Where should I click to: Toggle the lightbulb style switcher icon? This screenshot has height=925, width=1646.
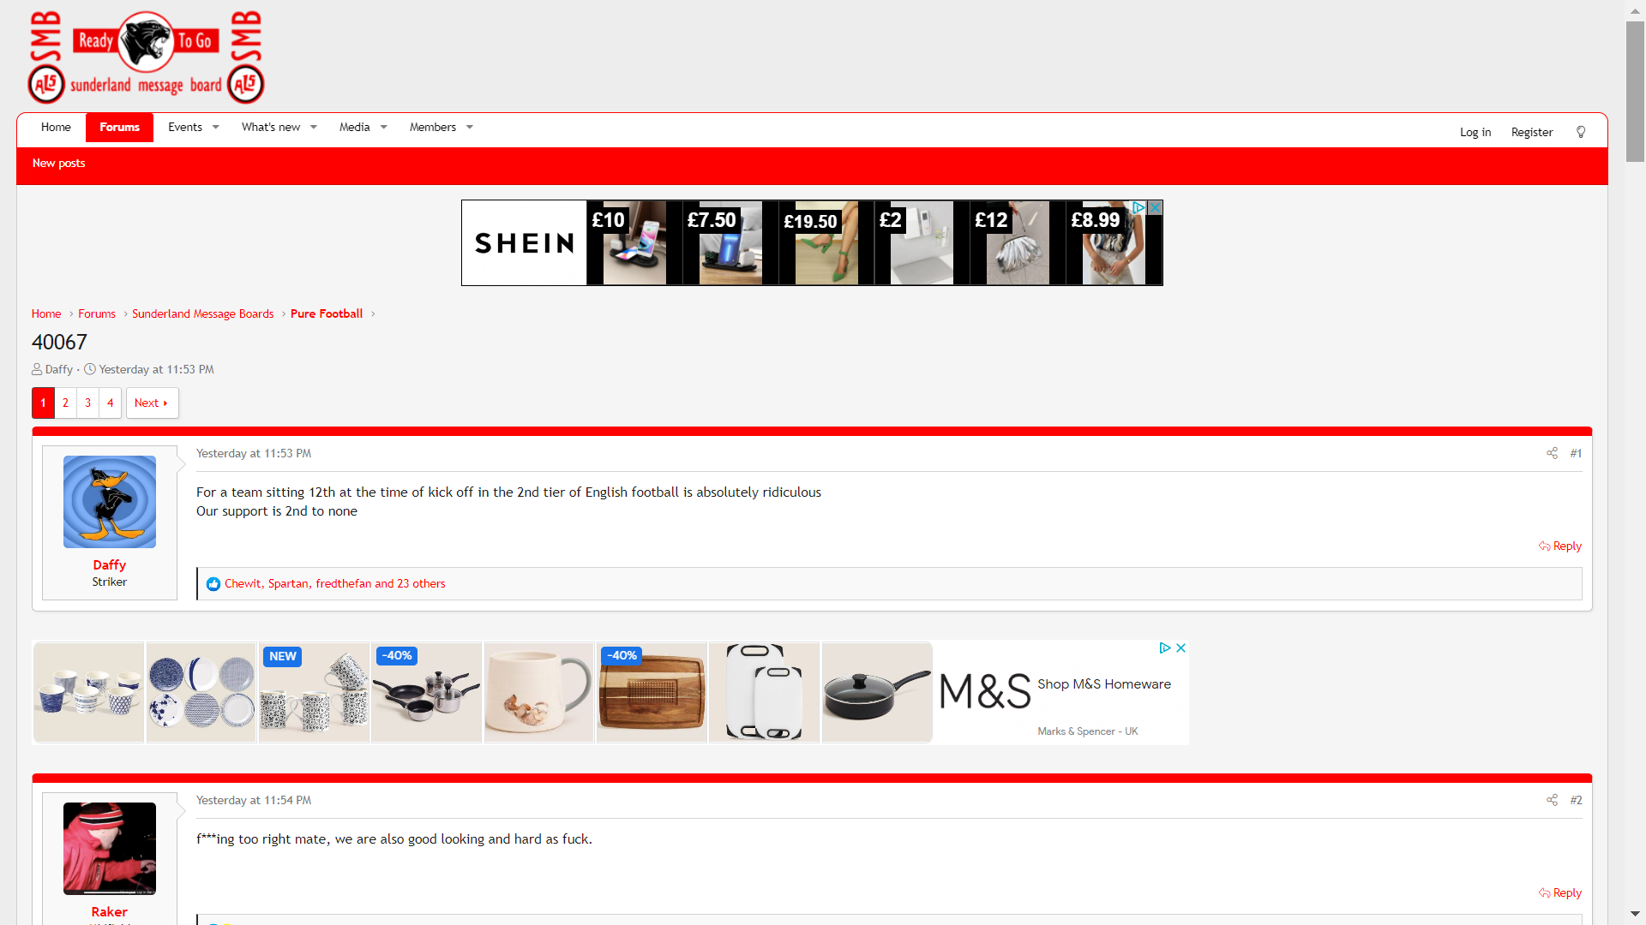(x=1581, y=132)
